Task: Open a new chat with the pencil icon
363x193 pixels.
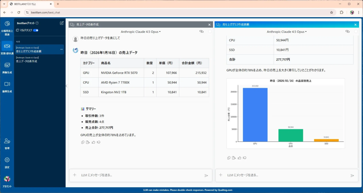Action: point(61,23)
